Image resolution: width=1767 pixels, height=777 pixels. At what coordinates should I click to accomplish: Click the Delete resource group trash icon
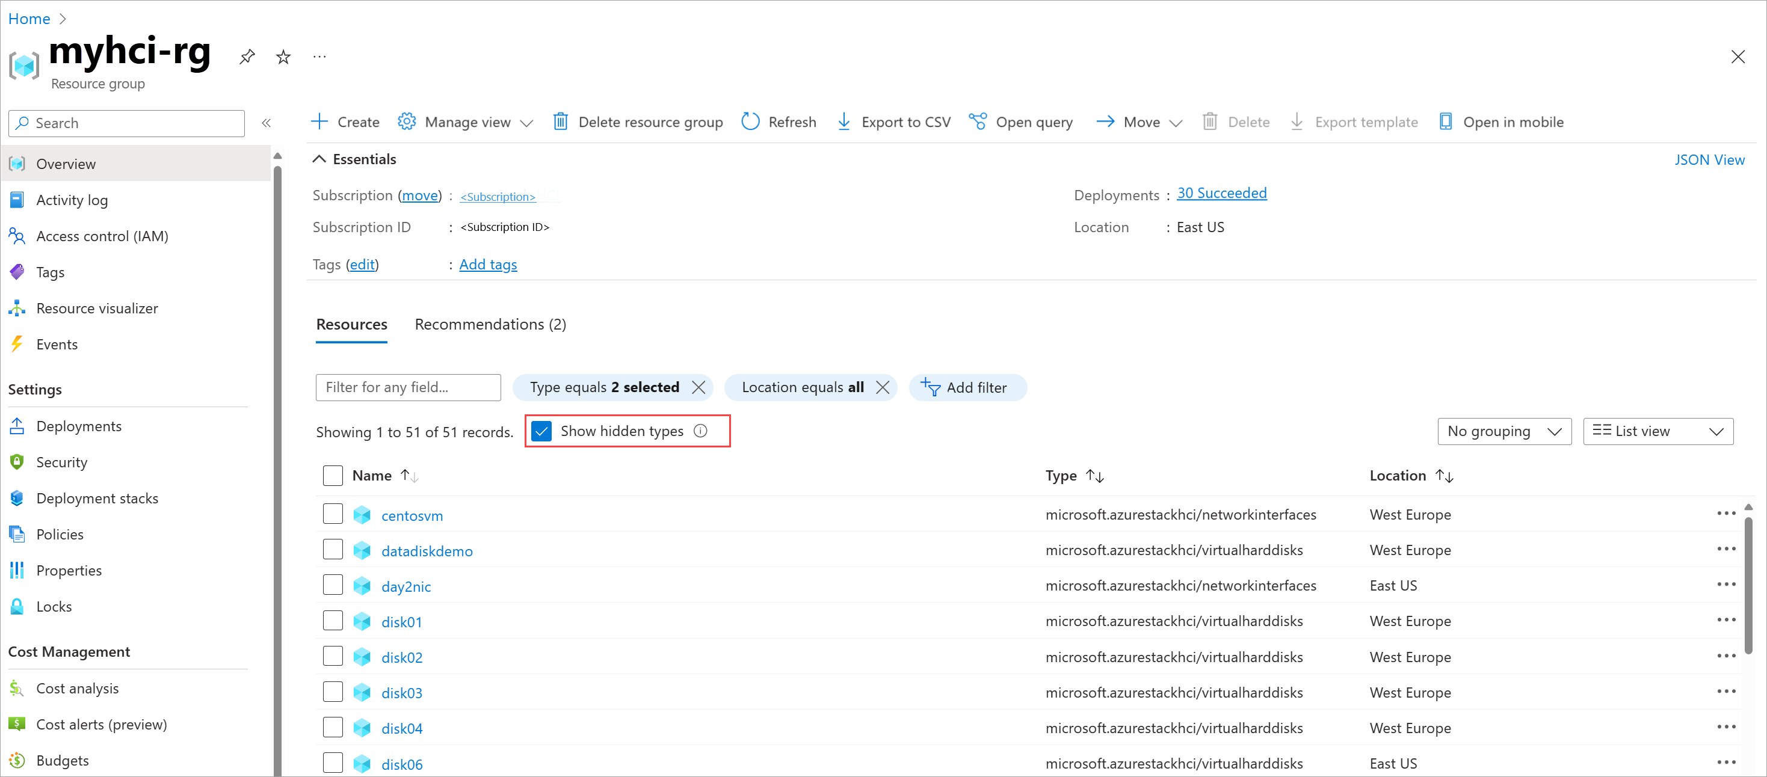click(560, 122)
